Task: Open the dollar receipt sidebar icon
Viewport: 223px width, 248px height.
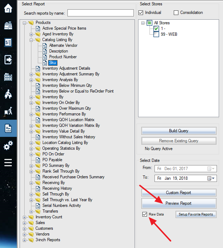Action: tap(8, 43)
